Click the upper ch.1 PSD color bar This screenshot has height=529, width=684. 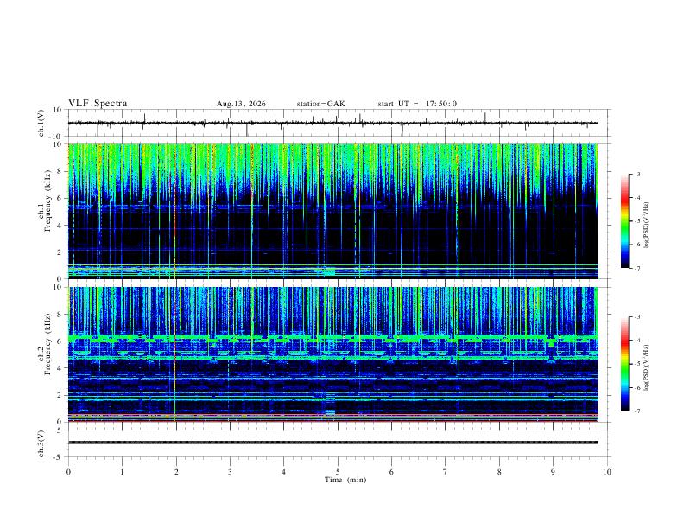(x=624, y=221)
